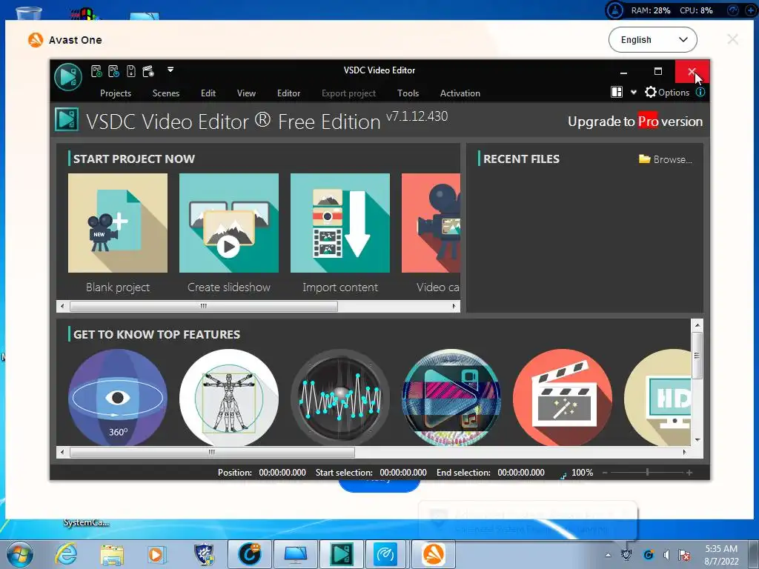Click the round VSDC application logo button

click(67, 77)
